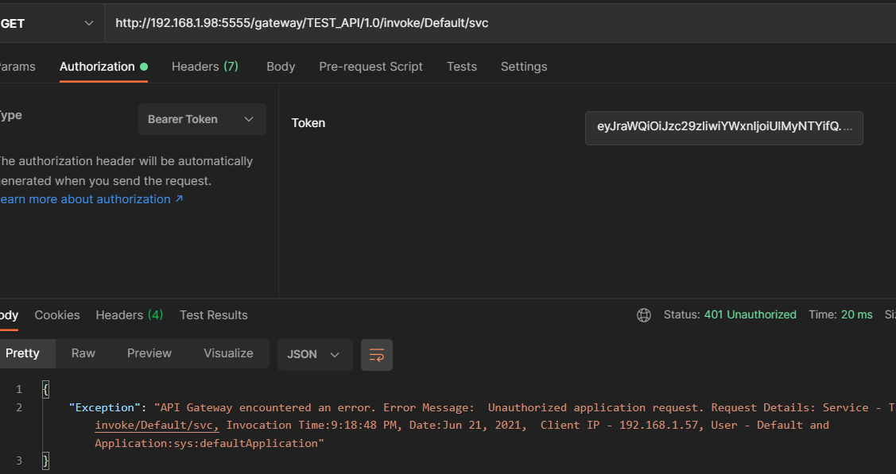Click the Token input field

click(x=723, y=128)
